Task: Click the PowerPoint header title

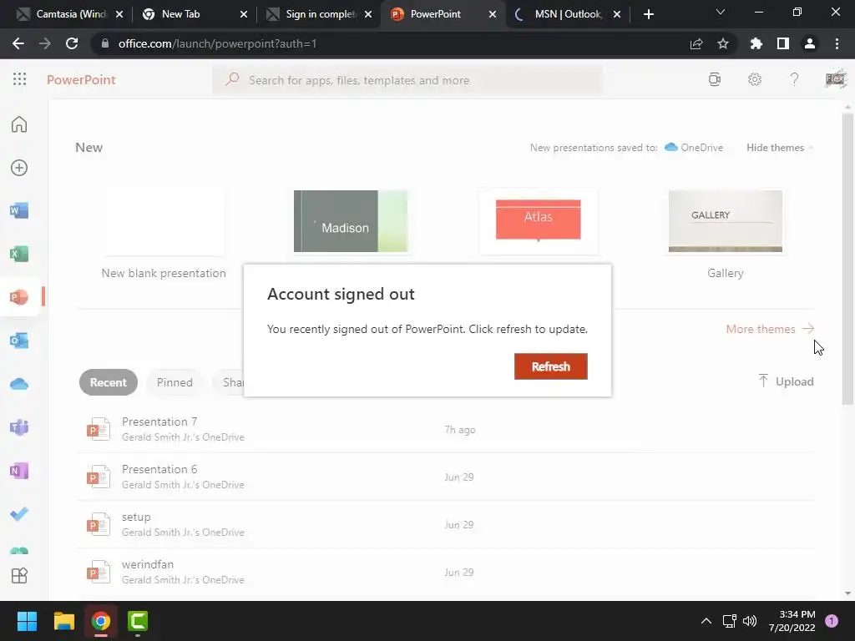Action: click(x=81, y=80)
